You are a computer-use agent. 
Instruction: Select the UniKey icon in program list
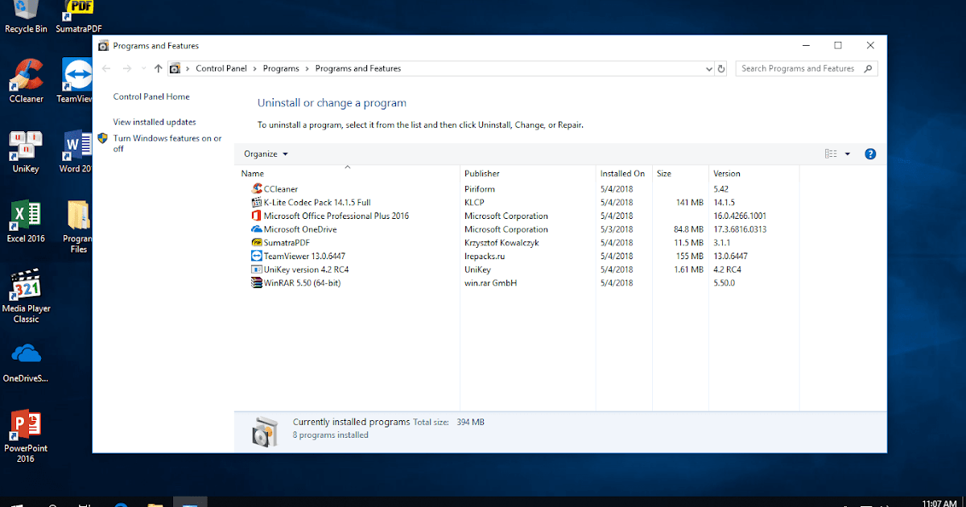point(257,270)
